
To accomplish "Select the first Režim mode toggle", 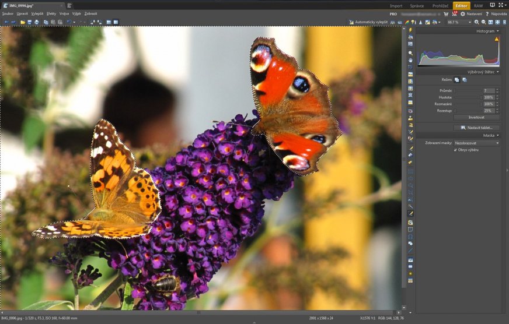I will (457, 80).
